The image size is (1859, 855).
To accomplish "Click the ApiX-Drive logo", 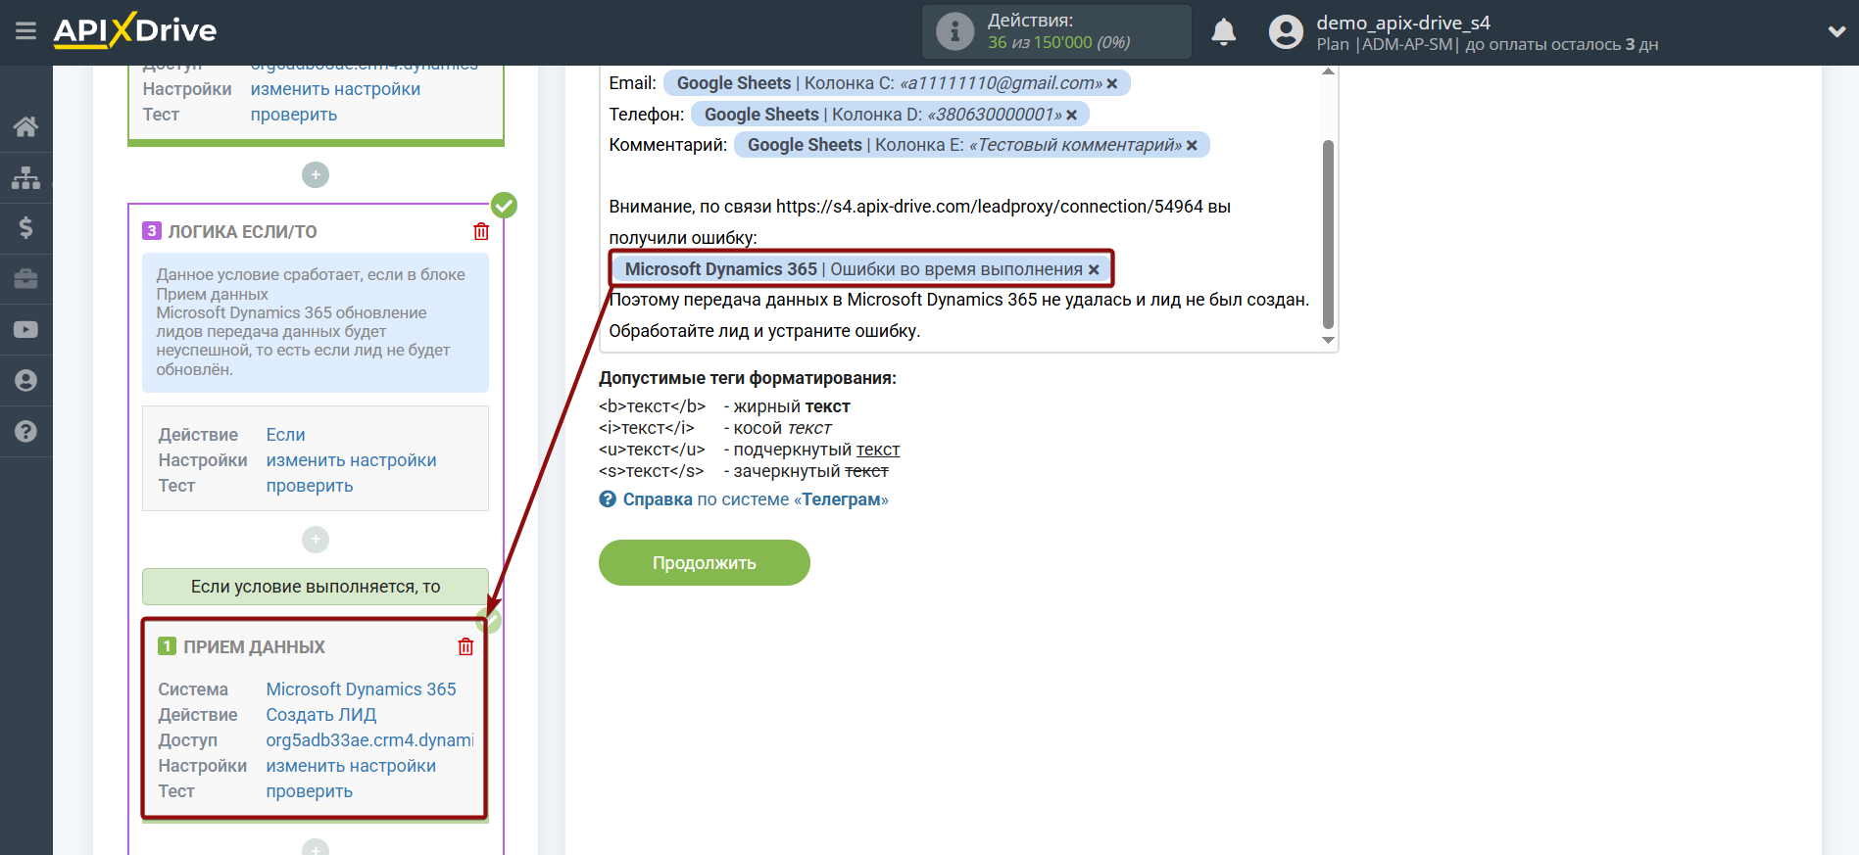I will coord(135,30).
